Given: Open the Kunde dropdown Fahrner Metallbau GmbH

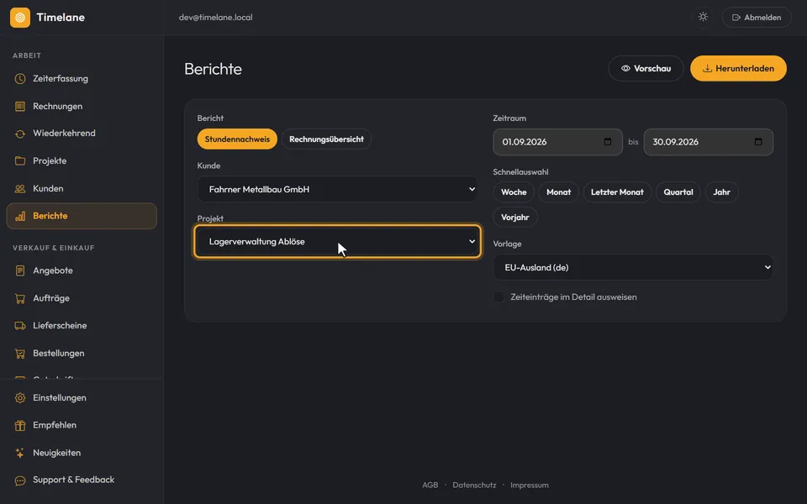Looking at the screenshot, I should [x=338, y=189].
